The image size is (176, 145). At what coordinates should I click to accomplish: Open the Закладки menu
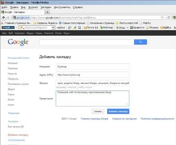46,7
